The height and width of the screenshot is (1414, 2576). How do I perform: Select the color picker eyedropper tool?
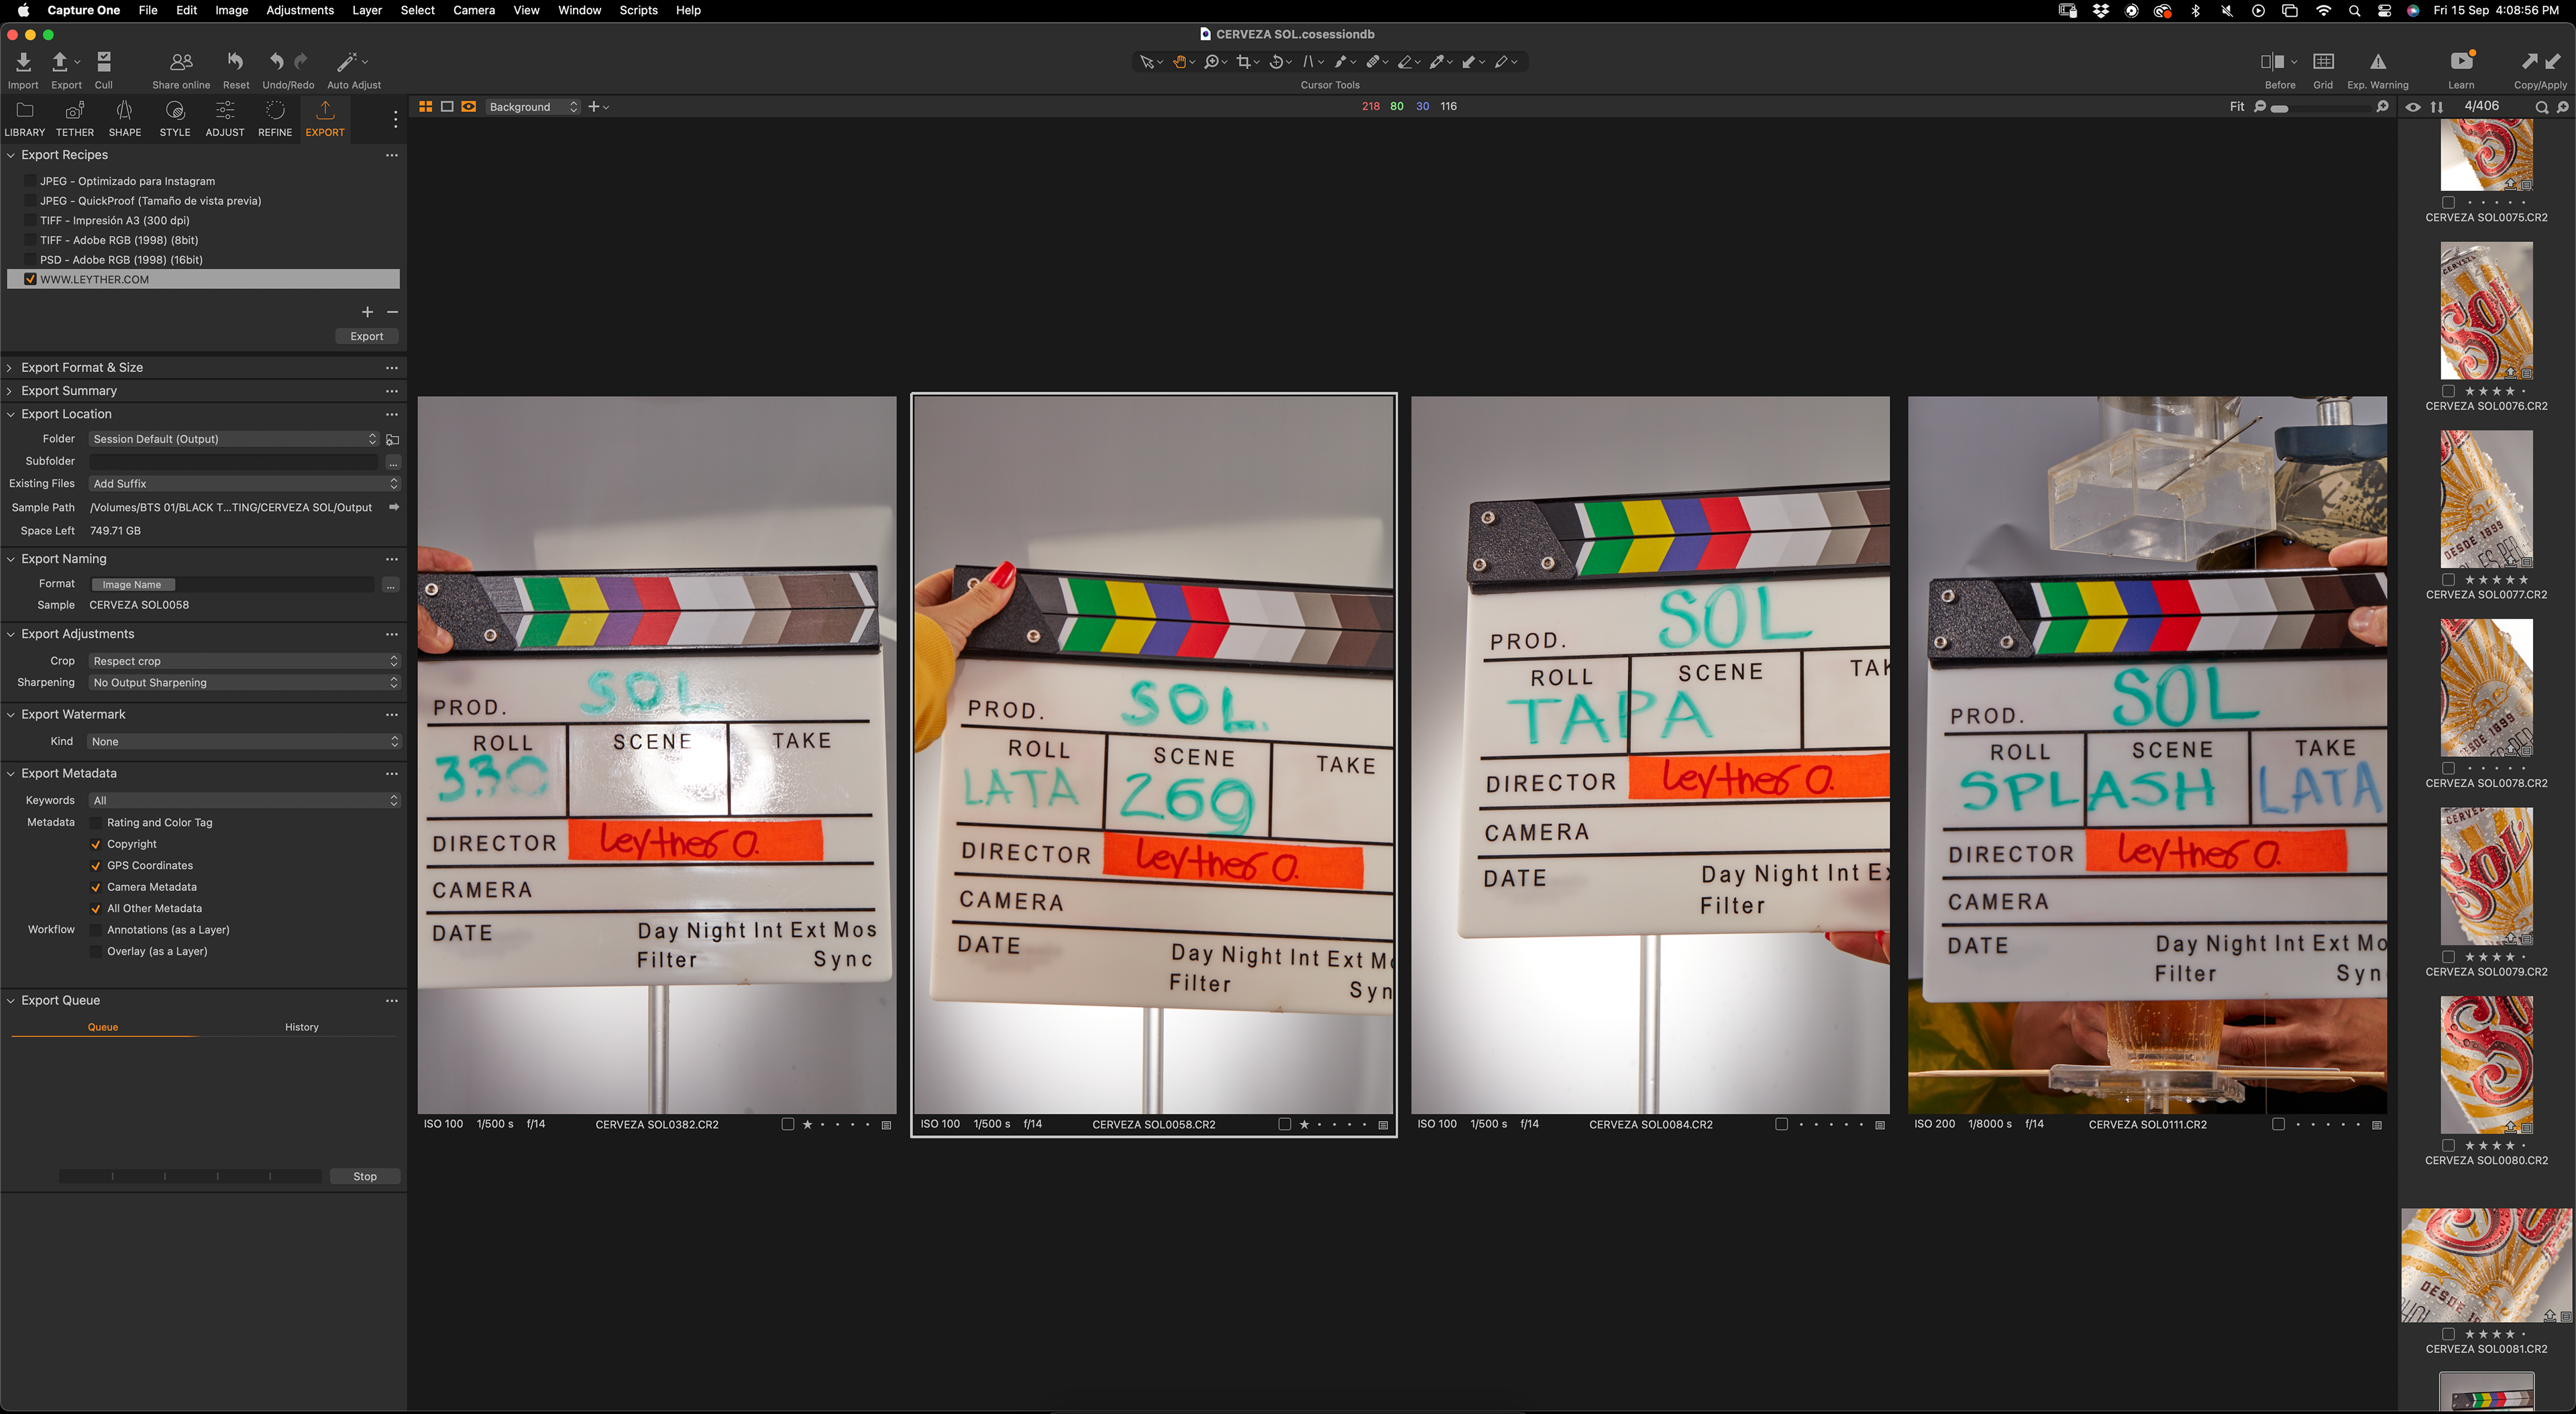(x=1437, y=62)
